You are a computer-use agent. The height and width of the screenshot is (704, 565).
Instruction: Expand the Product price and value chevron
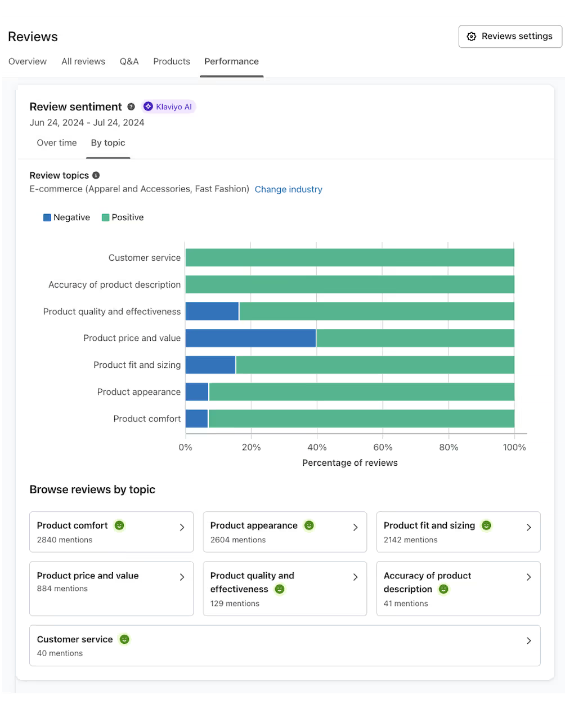click(x=182, y=577)
